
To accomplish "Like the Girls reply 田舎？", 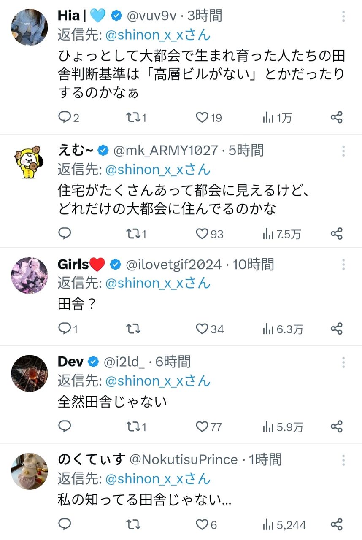I will click(210, 329).
